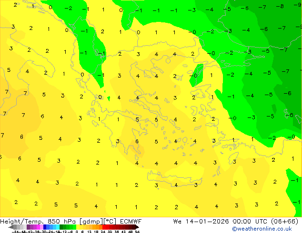Select the "(06+66)" forecast run label
Screen dimensions: 302x233
point(285,222)
